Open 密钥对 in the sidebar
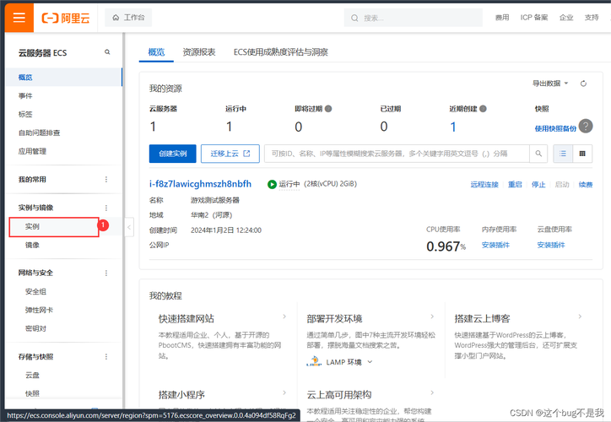 (x=35, y=328)
